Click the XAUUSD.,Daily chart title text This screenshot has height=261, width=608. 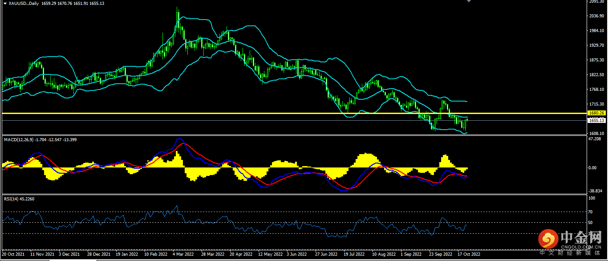[24, 4]
